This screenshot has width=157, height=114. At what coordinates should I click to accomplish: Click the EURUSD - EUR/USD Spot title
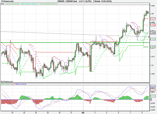67,1
